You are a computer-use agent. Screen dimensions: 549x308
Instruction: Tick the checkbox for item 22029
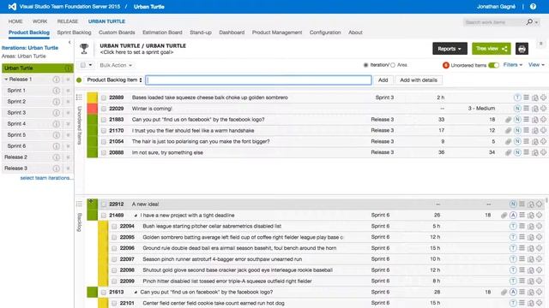(104, 109)
